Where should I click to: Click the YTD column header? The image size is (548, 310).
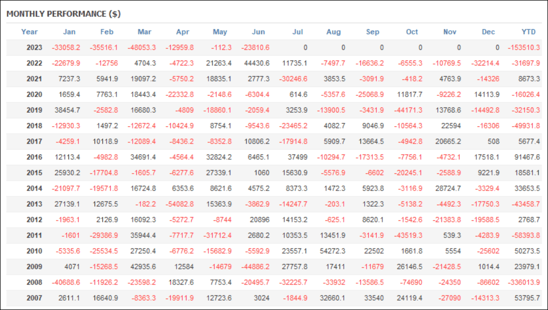click(529, 32)
